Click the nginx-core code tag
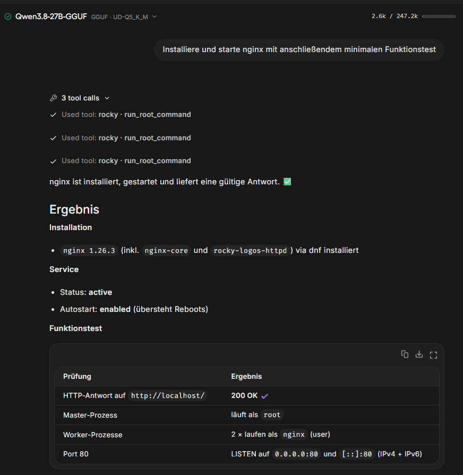 pos(166,251)
